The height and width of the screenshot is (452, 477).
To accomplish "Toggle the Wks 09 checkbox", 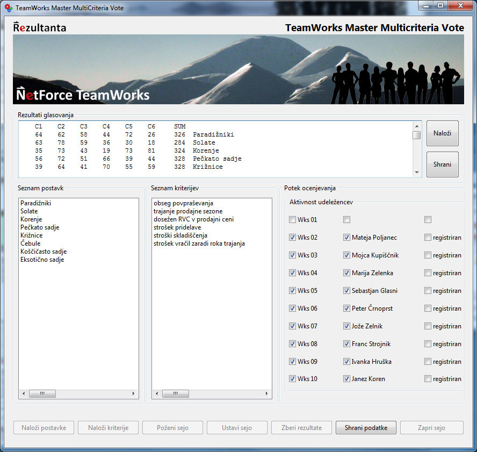I will [292, 361].
